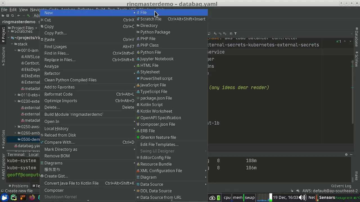The image size is (360, 202).
Task: Choose PHP File option
Action: pyautogui.click(x=172, y=39)
